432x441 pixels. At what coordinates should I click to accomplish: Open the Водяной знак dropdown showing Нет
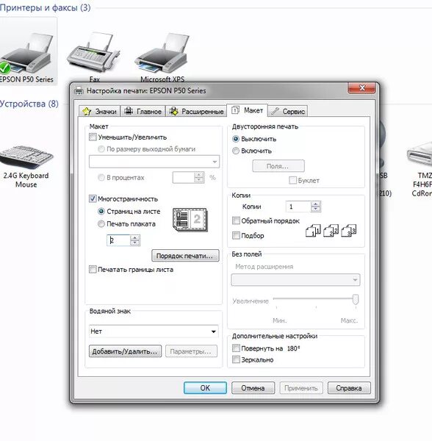(154, 331)
